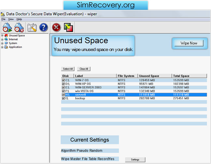Screen dimensions: 211x164
Task: Select the Unused Space tree label
Action: pos(17,36)
